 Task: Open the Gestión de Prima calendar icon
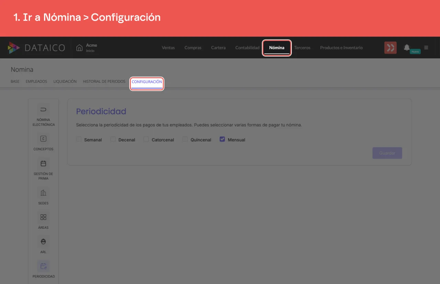(43, 163)
